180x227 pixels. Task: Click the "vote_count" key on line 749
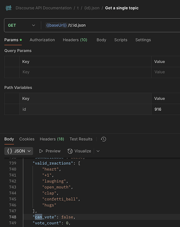click(x=47, y=223)
